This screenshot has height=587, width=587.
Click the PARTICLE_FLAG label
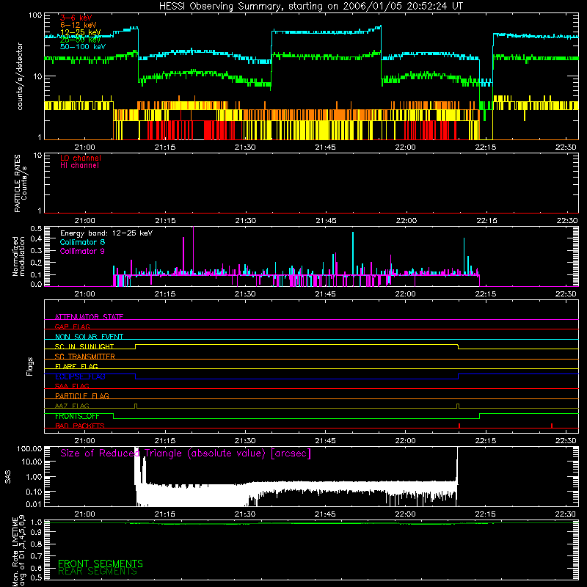coord(82,395)
